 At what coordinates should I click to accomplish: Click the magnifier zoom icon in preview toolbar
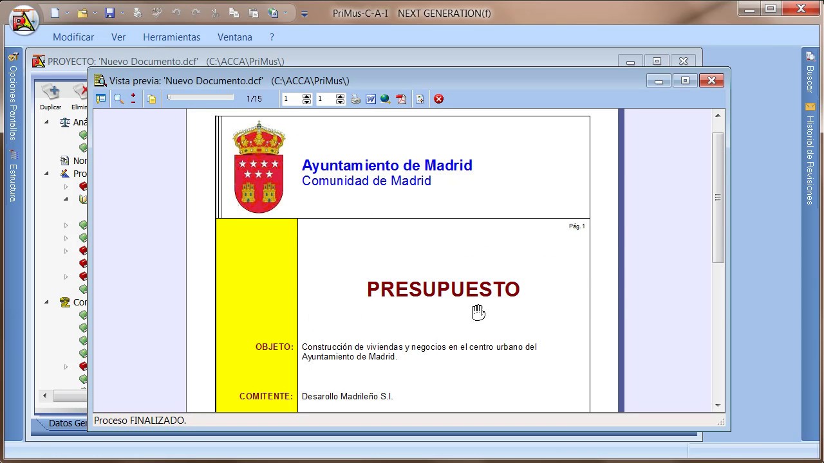[118, 99]
